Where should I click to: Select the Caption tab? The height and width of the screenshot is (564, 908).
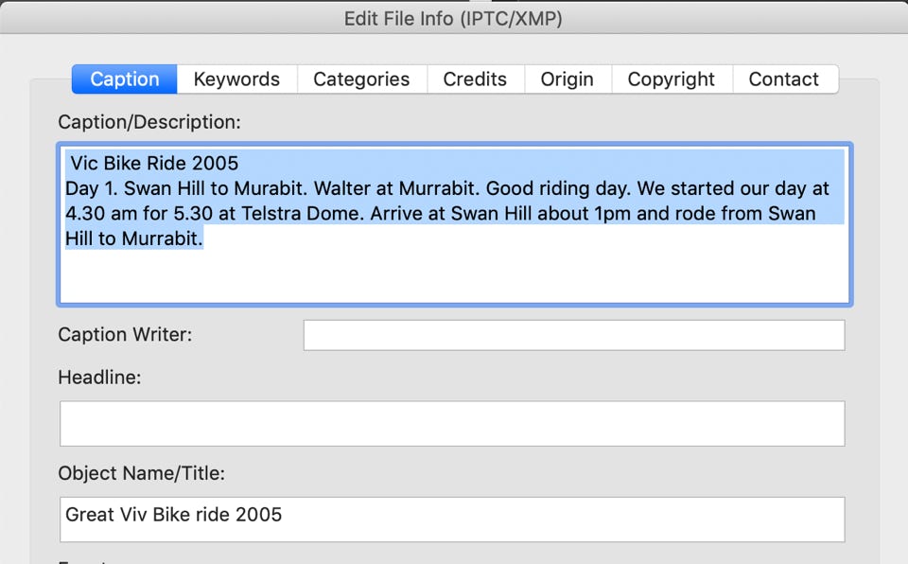(125, 79)
